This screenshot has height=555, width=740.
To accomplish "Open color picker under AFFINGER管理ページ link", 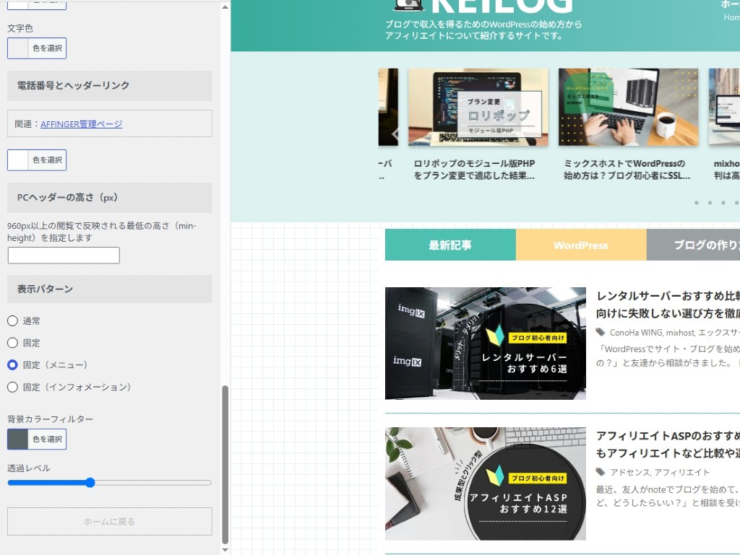I will coord(37,160).
